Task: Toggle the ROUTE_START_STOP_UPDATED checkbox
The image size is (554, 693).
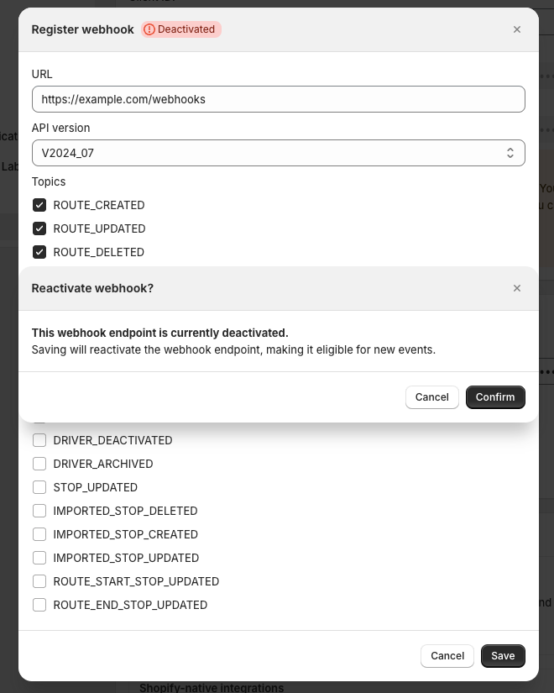Action: coord(39,581)
